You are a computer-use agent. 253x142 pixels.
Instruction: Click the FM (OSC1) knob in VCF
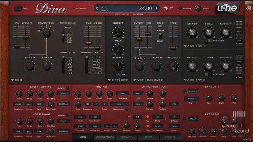[x=173, y=66]
